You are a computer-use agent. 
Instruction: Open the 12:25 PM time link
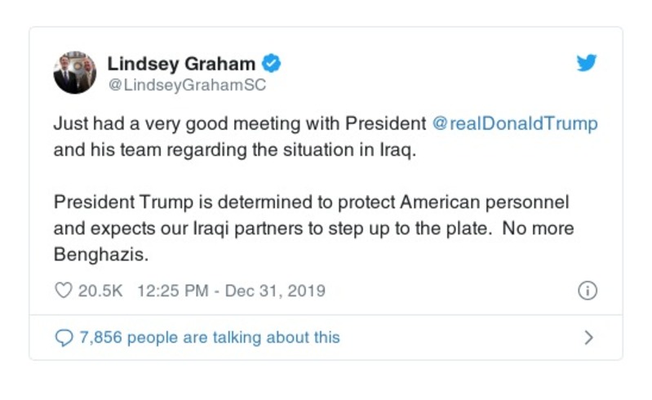pos(172,291)
